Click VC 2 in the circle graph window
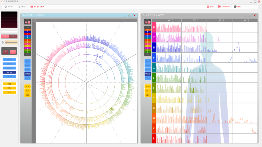Screen dimensions: 262x147 27,95
